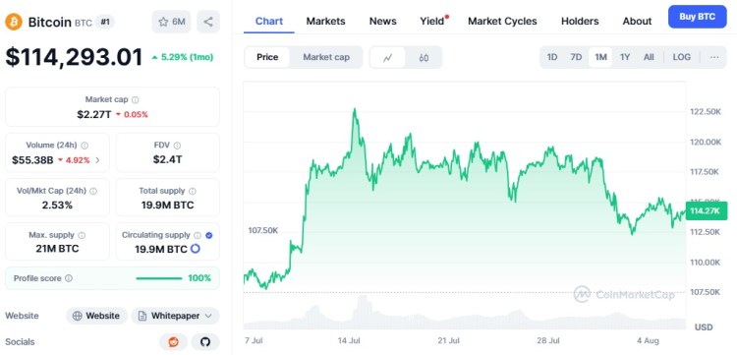Open the Reddit social icon
The width and height of the screenshot is (737, 355).
coord(174,342)
